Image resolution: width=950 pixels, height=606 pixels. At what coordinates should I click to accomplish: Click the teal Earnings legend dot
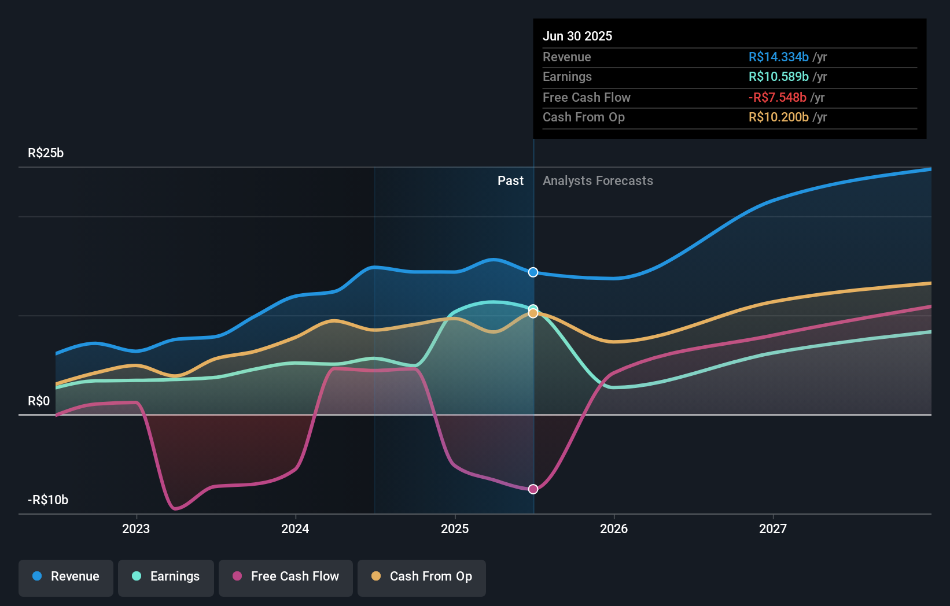[x=135, y=577]
